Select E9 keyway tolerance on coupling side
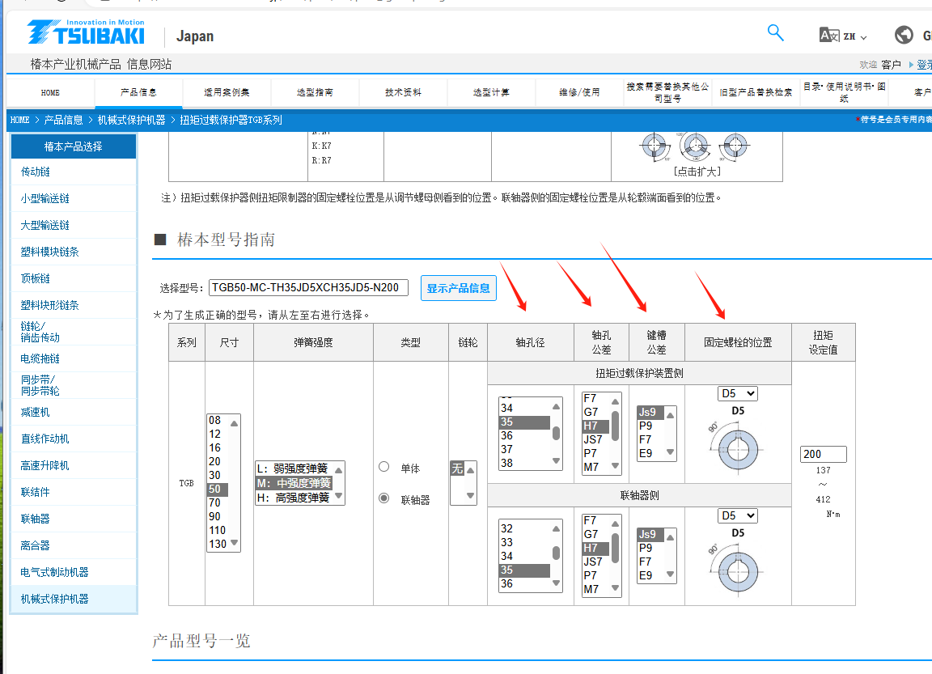This screenshot has height=674, width=932. (x=650, y=575)
